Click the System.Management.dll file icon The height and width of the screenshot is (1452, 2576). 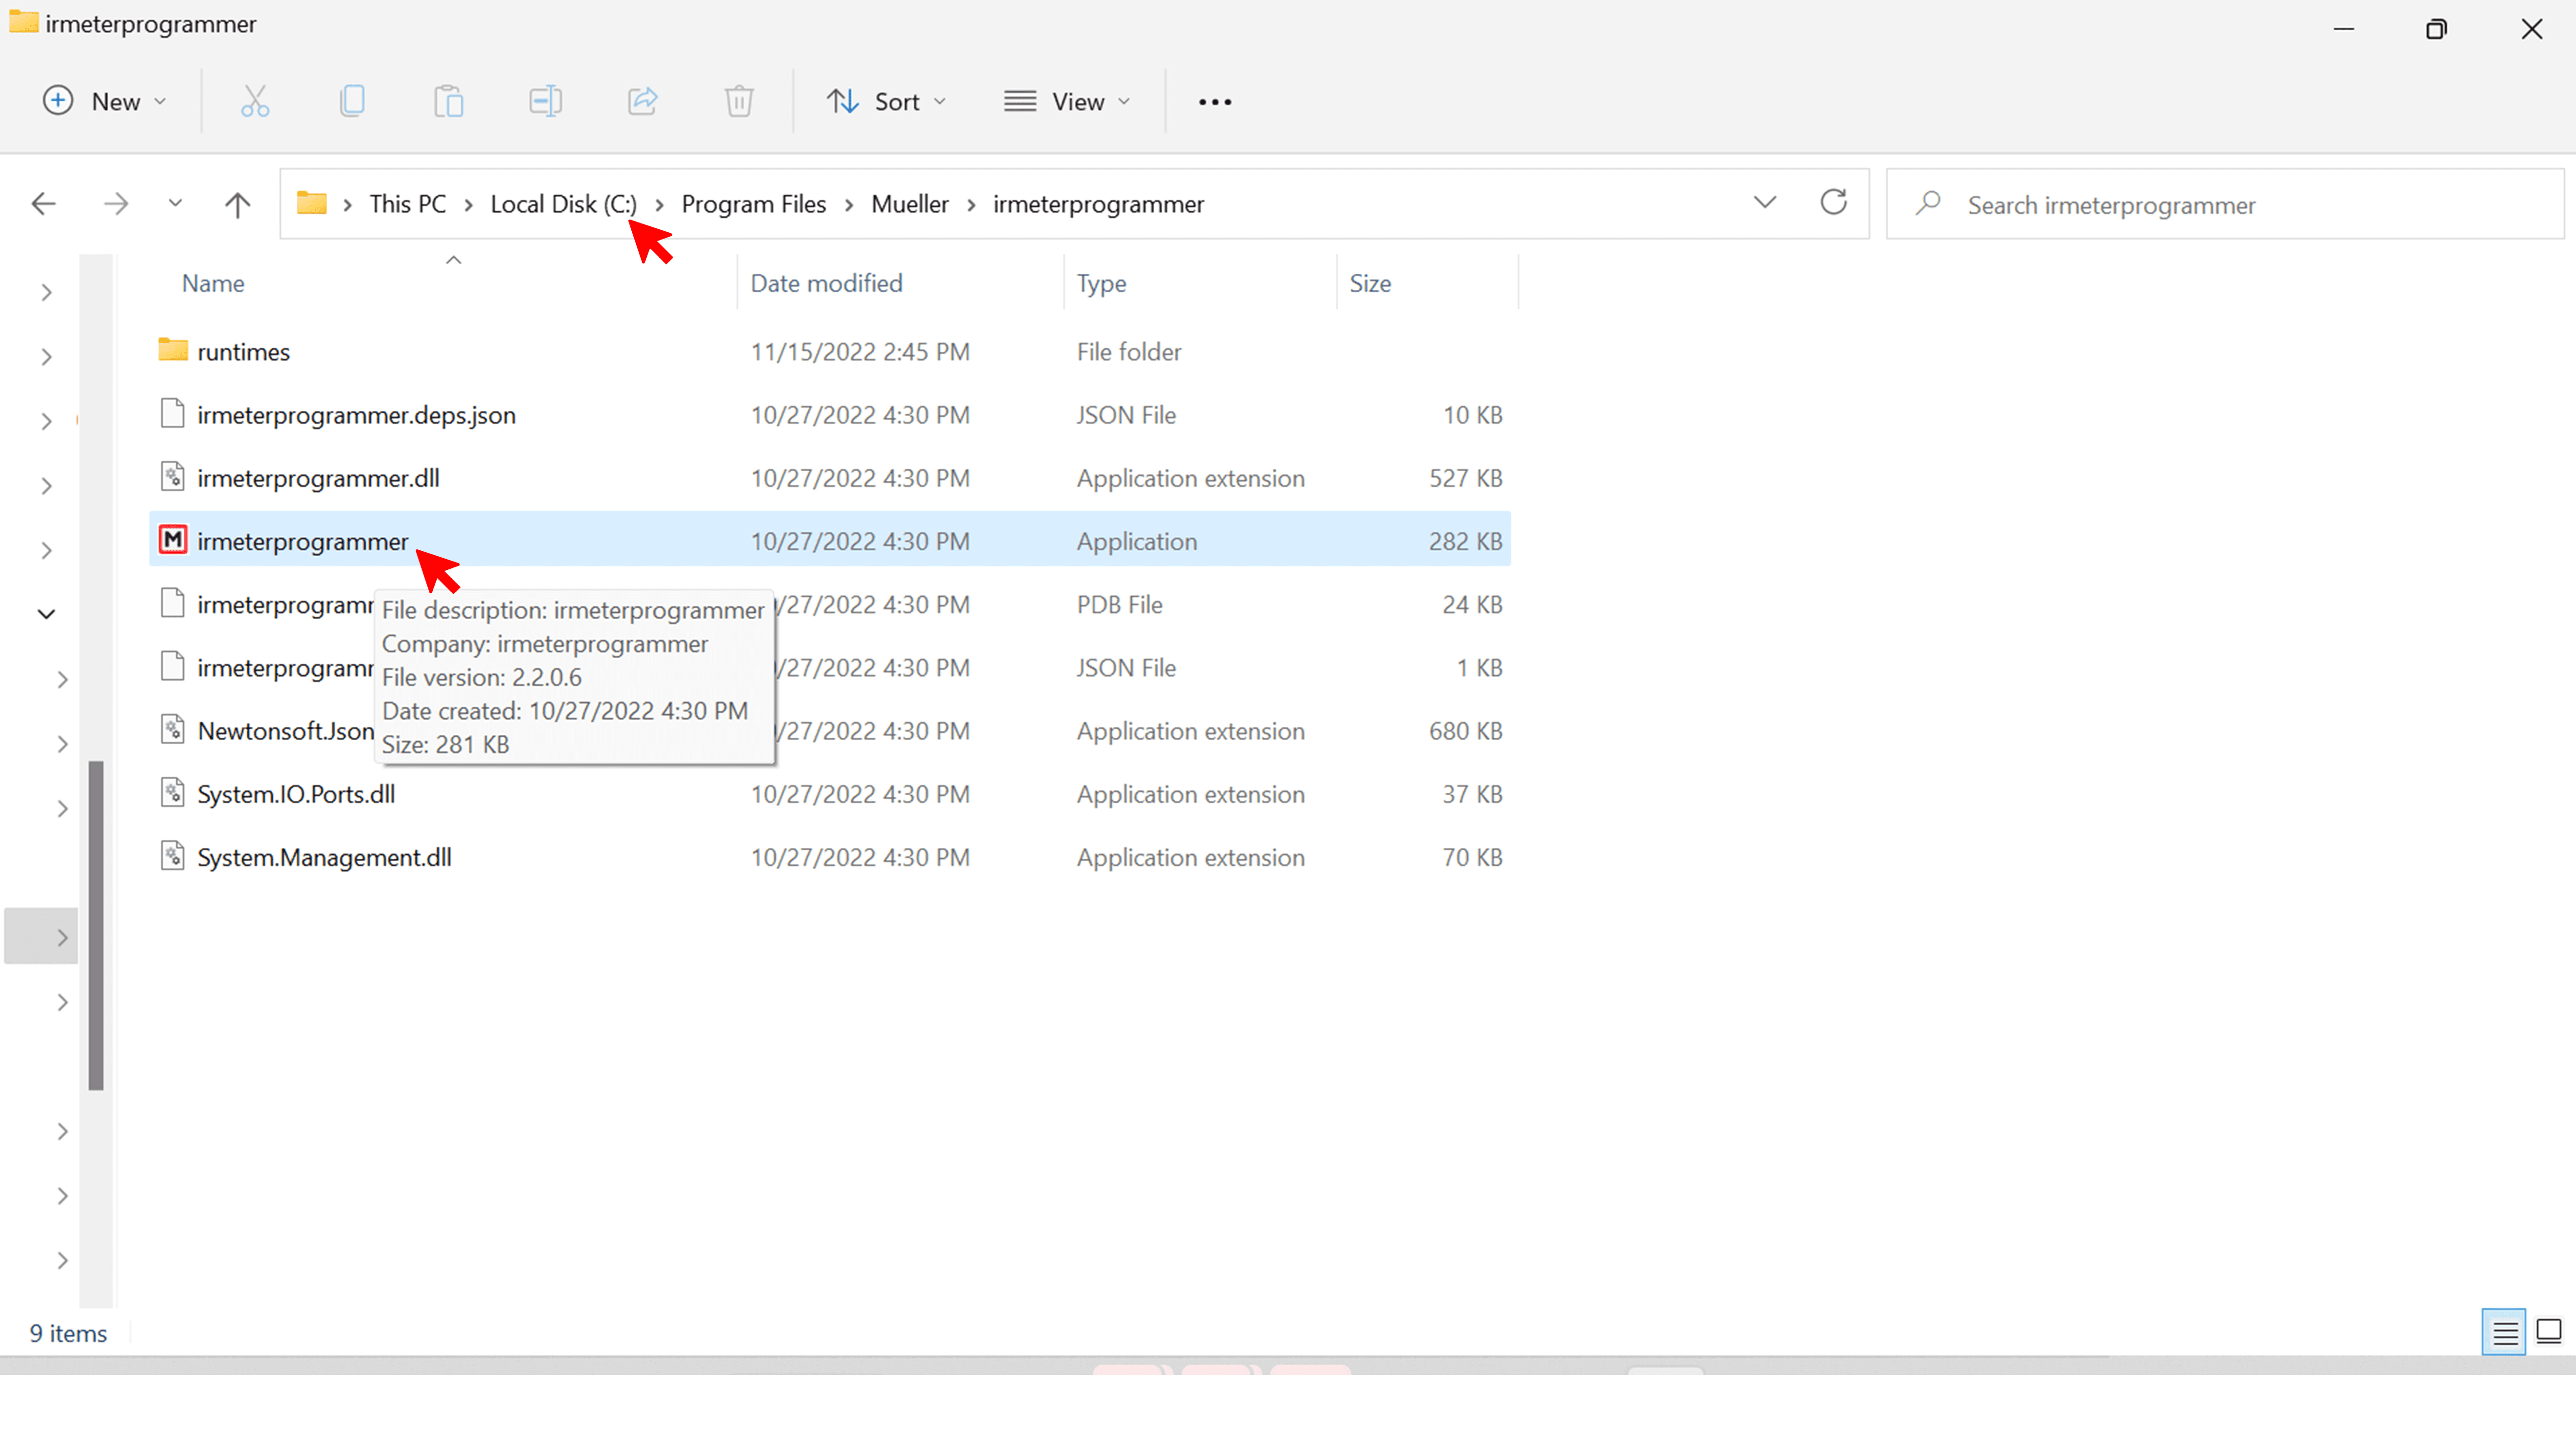pos(173,856)
